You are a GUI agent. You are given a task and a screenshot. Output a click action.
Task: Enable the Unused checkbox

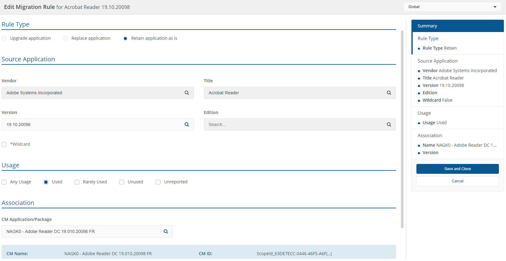(x=122, y=182)
